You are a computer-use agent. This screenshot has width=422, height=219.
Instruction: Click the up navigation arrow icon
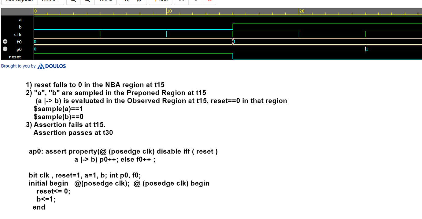[x=181, y=1]
